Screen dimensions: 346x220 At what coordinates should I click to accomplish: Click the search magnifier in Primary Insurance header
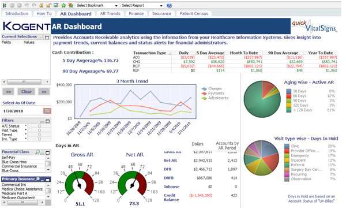coord(37,179)
